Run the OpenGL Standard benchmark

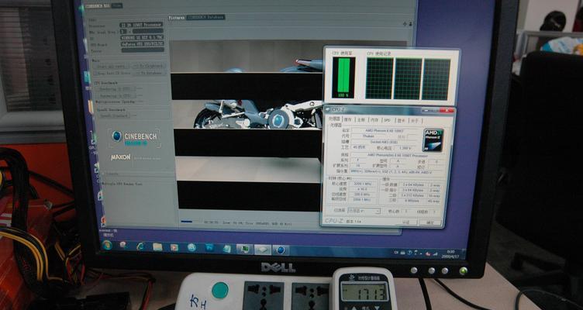pyautogui.click(x=116, y=115)
